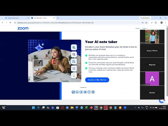The image size is (168, 126).
Task: Go forward in browser history
Action: [x=6, y=23]
